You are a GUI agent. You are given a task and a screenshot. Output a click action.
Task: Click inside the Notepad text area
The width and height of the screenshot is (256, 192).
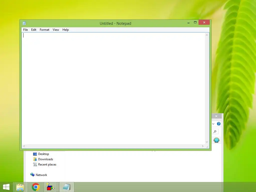point(113,88)
